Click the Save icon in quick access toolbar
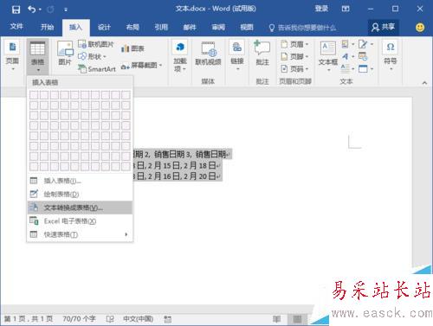 coord(16,10)
